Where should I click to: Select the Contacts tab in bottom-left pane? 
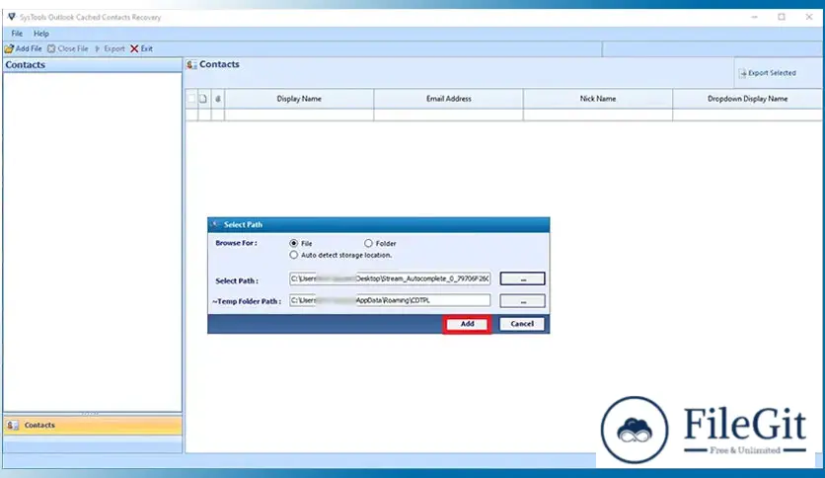pos(93,426)
